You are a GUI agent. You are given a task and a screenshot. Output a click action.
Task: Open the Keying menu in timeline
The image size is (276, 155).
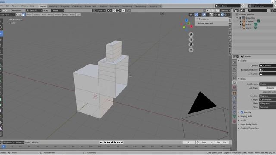[x=19, y=143]
